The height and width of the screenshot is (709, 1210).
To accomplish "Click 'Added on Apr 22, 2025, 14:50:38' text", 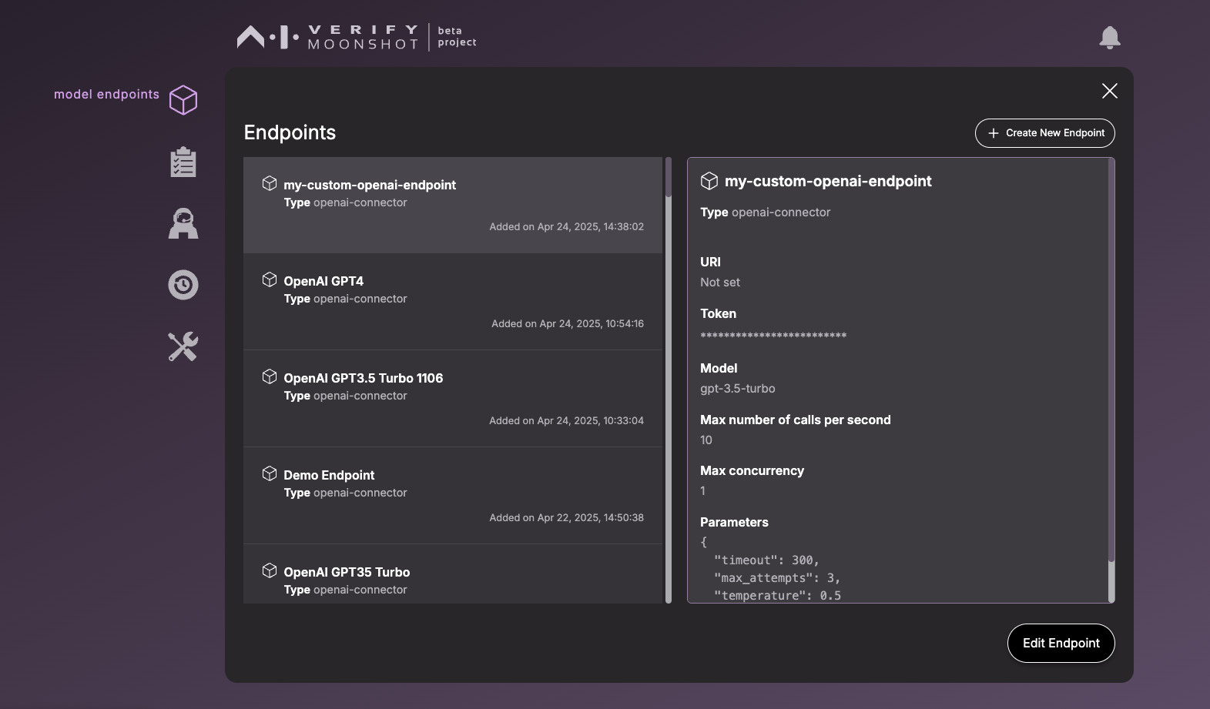I will coord(567,517).
